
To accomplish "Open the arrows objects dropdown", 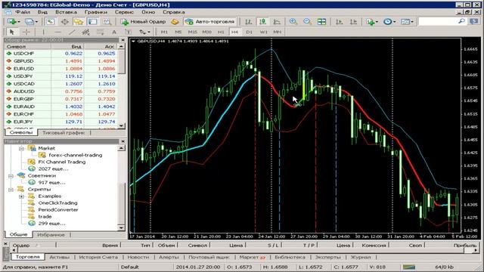I will click(x=144, y=32).
